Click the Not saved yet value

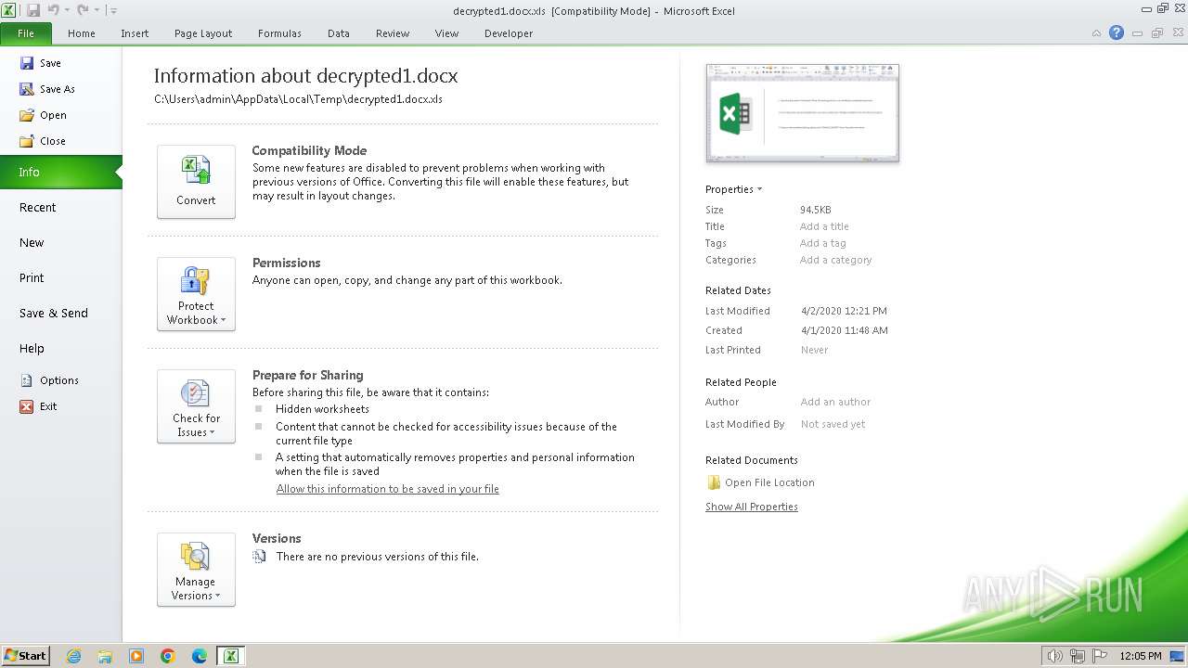(833, 424)
